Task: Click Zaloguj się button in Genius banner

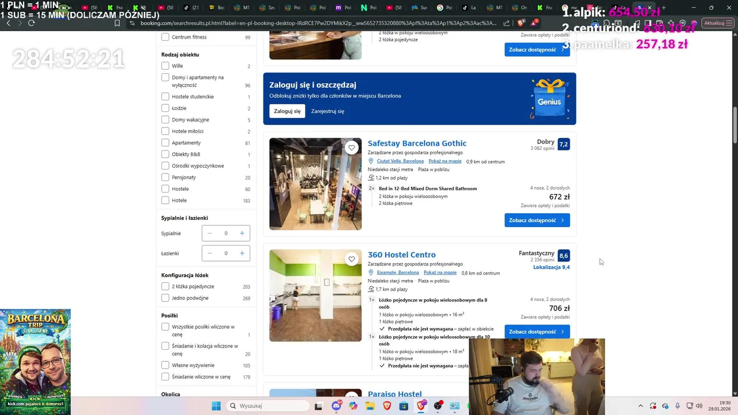Action: tap(287, 111)
